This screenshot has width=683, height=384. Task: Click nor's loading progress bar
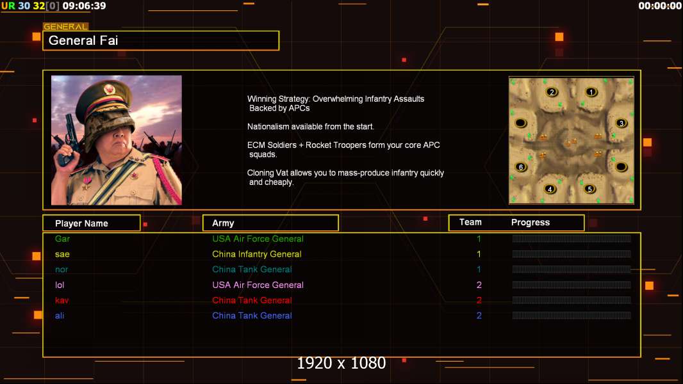pos(572,269)
